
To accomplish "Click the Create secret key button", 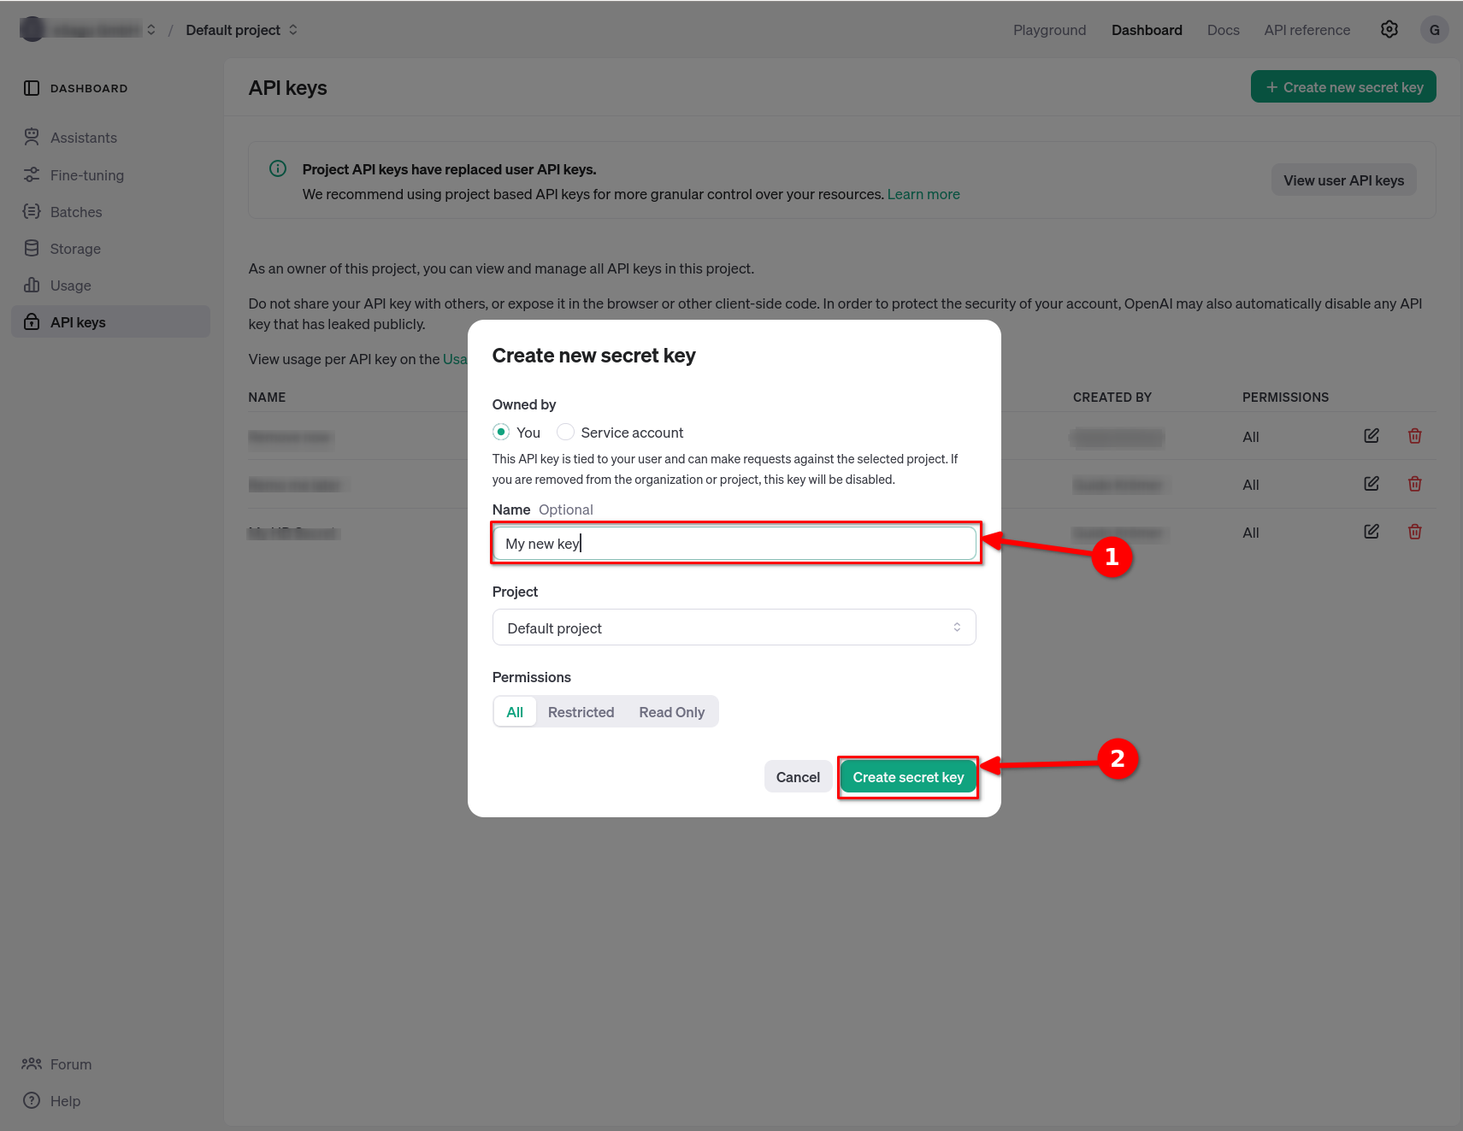I will pyautogui.click(x=907, y=777).
